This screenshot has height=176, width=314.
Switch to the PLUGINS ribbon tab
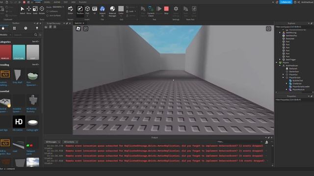(x=82, y=2)
